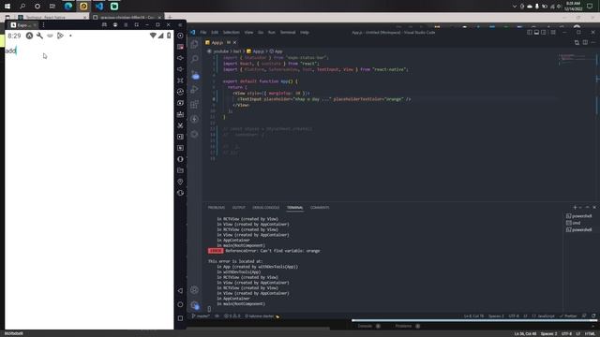Close the App.js editor tab

click(x=235, y=42)
